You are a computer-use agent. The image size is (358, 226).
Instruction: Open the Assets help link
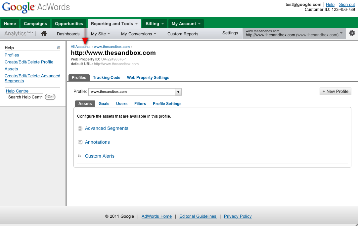(11, 69)
